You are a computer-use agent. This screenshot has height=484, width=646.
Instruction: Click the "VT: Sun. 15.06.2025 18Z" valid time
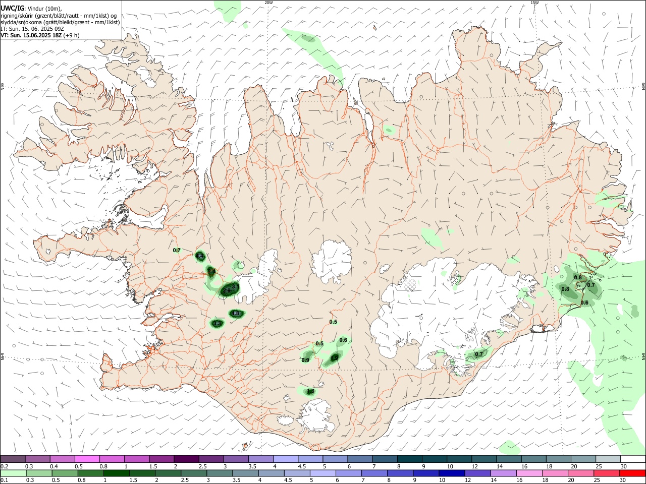click(31, 35)
